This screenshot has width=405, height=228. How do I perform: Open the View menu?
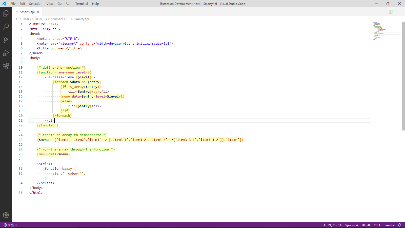(x=50, y=4)
